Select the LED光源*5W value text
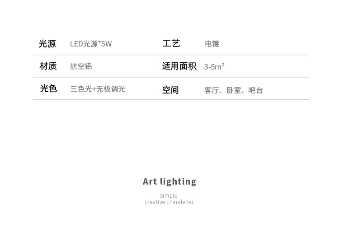The image size is (339, 241). tap(91, 44)
